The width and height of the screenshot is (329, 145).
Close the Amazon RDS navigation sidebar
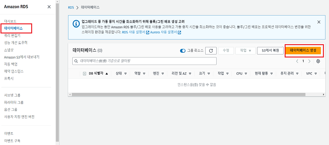[49, 7]
